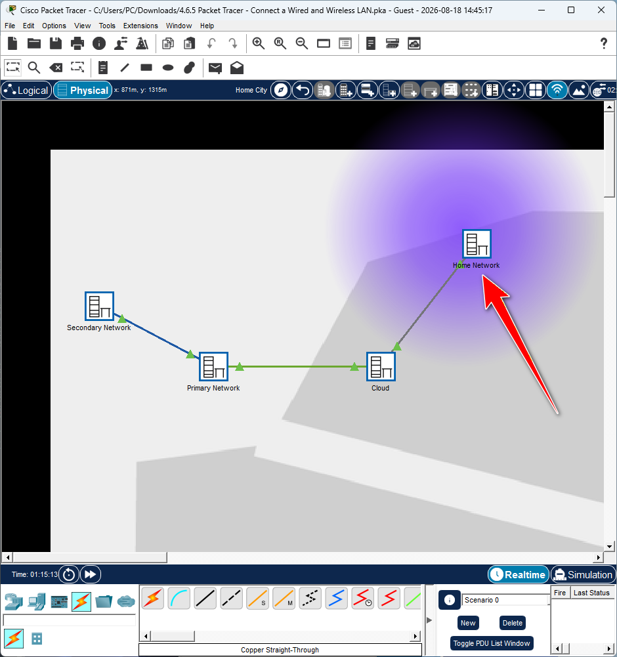Switch to Logical workspace
617x657 pixels.
click(27, 90)
